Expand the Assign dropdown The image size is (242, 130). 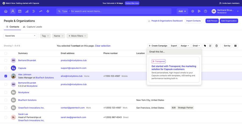[x=185, y=46]
